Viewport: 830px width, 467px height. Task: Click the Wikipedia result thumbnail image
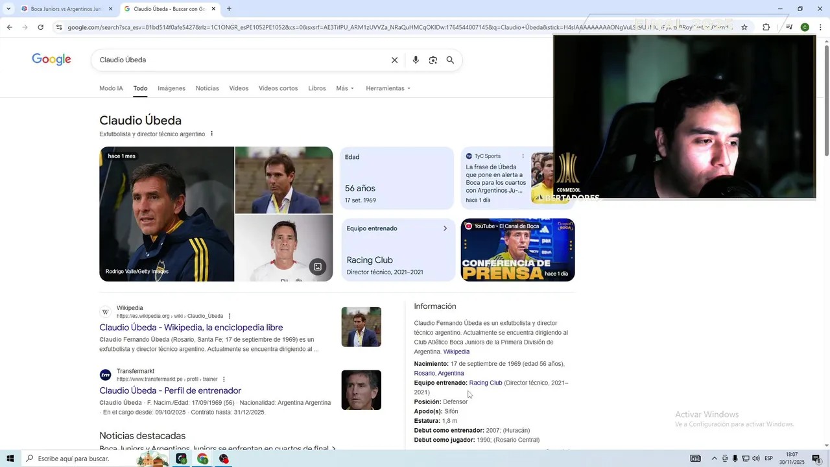click(361, 327)
